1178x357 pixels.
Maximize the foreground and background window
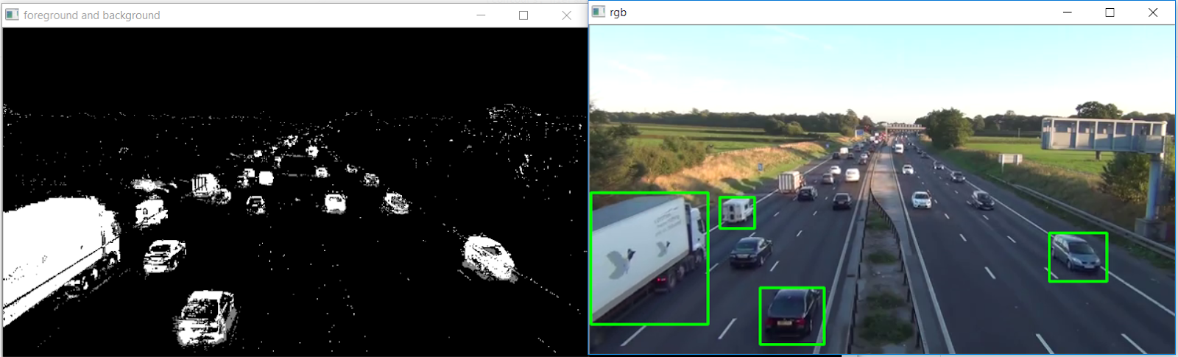pyautogui.click(x=523, y=15)
